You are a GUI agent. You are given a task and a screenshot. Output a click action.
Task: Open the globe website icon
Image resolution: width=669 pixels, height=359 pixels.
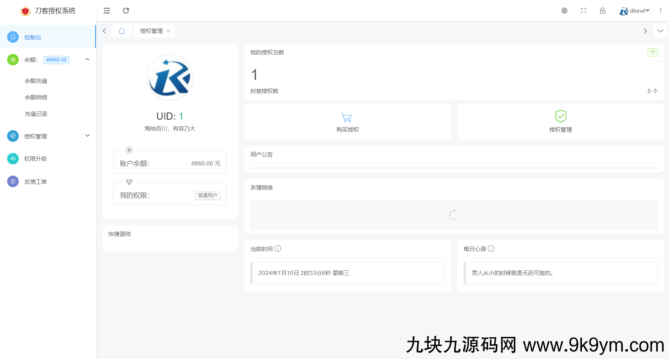coord(564,11)
